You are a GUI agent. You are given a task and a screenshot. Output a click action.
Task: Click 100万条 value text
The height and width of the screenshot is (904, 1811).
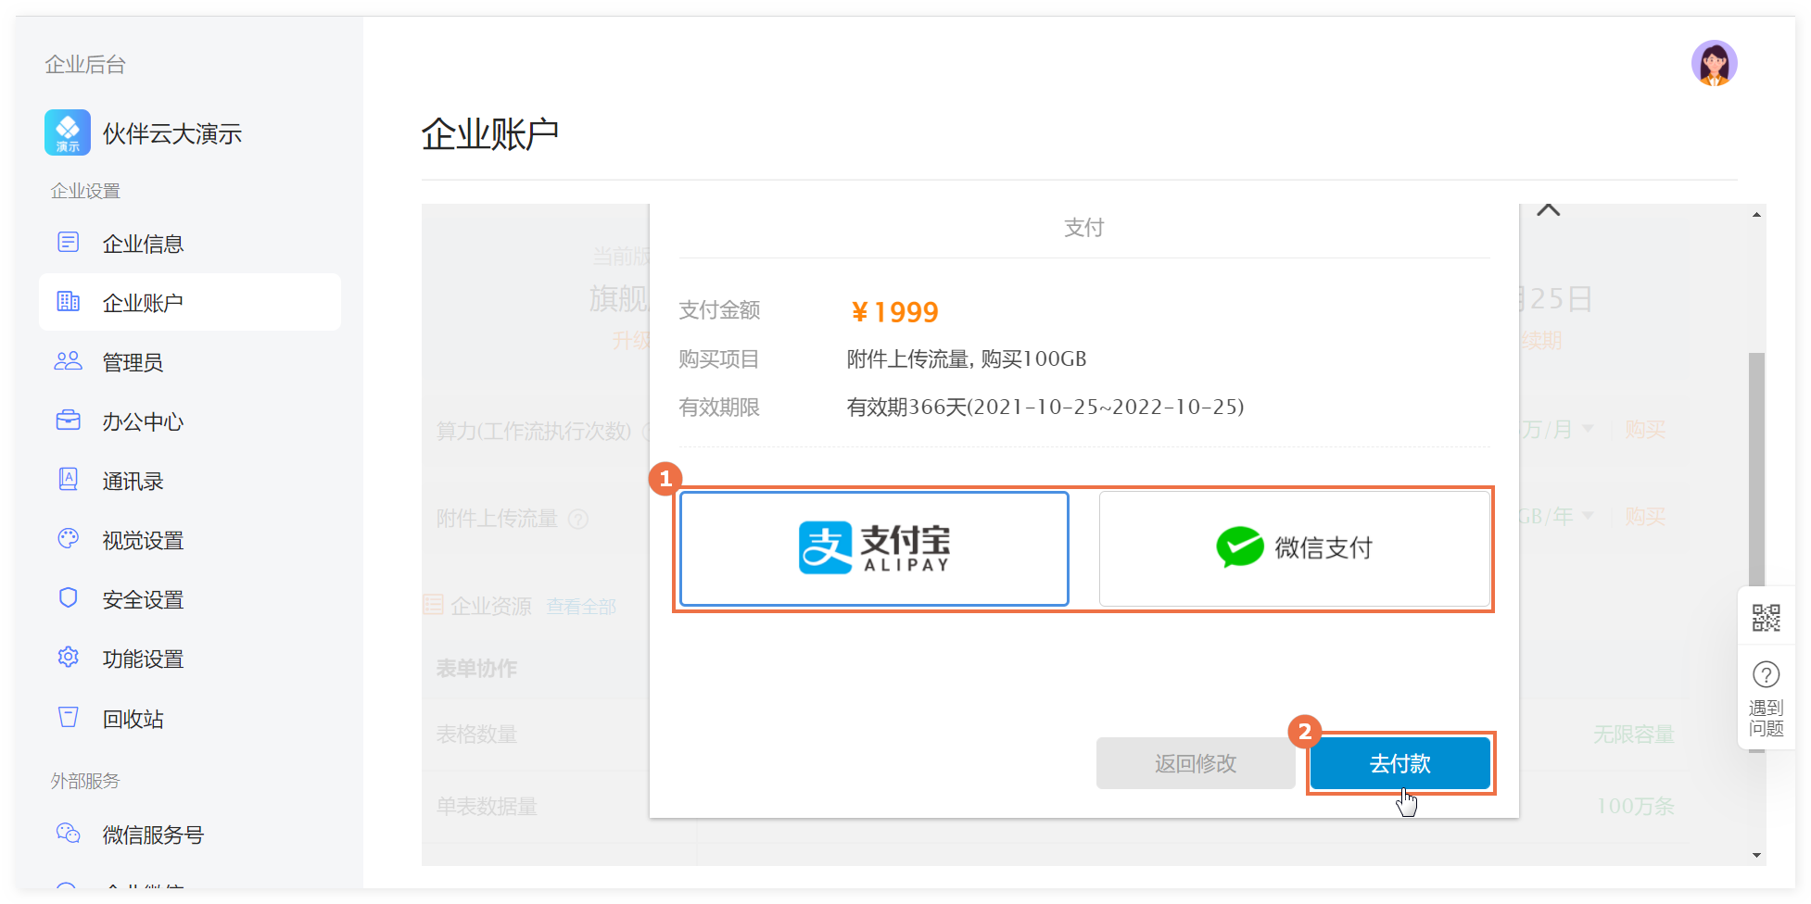point(1636,806)
